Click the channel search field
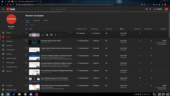Viewport: 170px width, 96px height. [85, 9]
